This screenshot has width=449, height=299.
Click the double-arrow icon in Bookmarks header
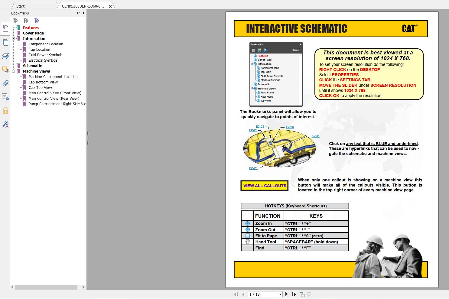coord(79,13)
